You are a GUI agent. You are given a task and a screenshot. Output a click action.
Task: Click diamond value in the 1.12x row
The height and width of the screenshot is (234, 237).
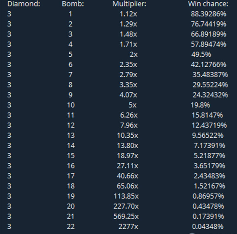(9, 14)
